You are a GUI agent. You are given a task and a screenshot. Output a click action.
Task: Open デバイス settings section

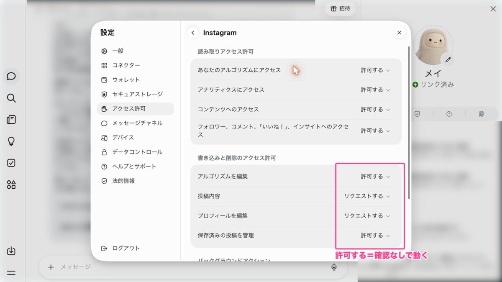click(x=136, y=138)
